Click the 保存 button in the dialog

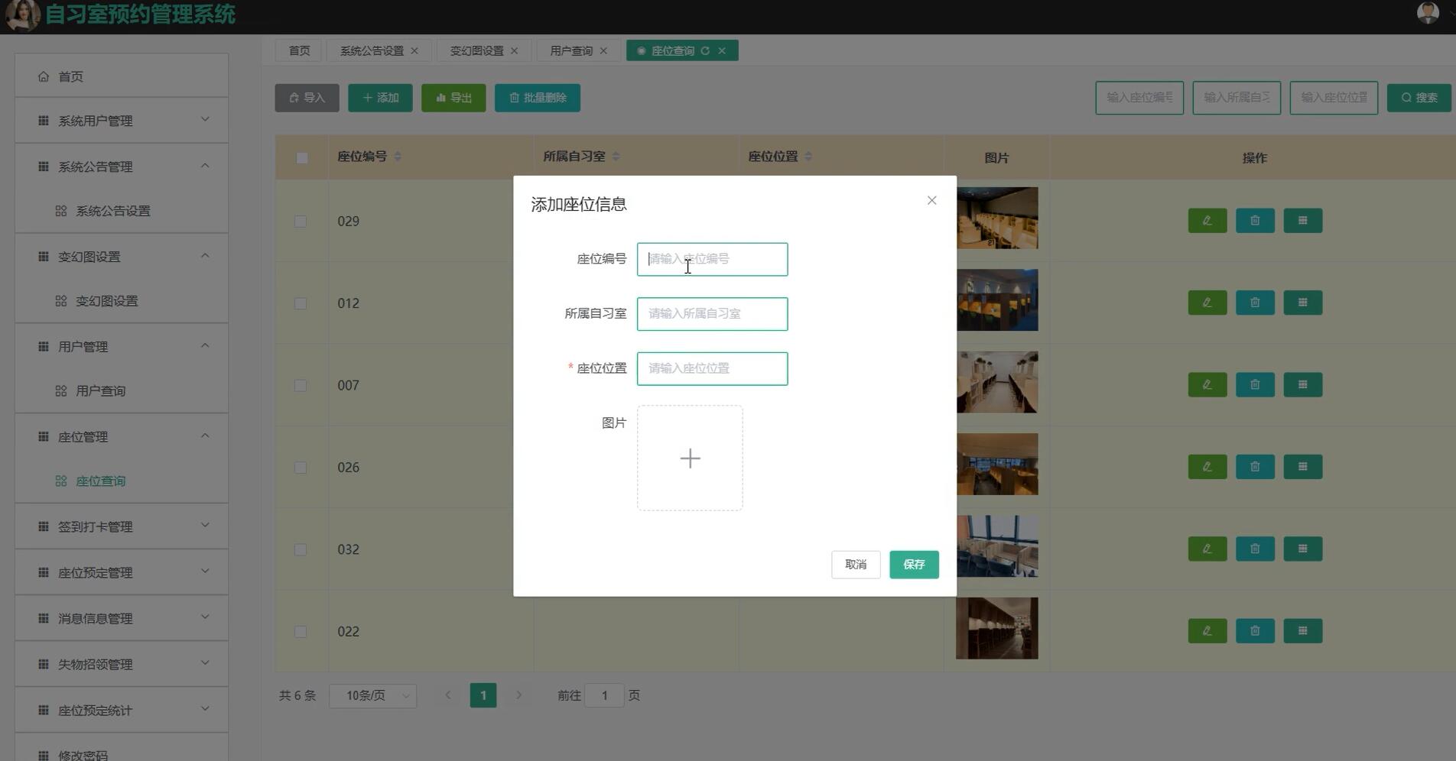tap(914, 565)
